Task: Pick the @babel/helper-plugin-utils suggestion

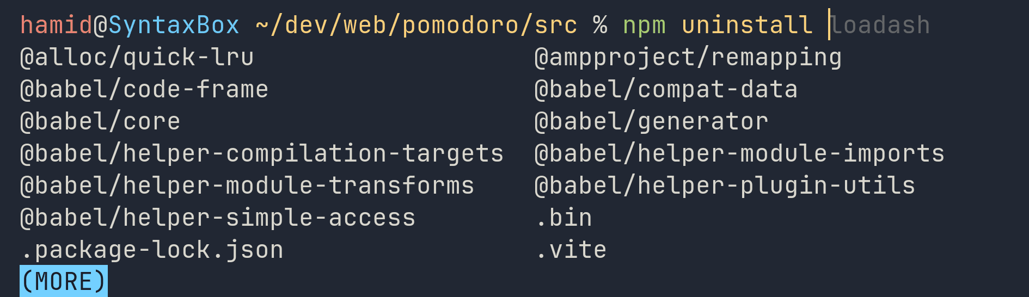Action: click(725, 186)
